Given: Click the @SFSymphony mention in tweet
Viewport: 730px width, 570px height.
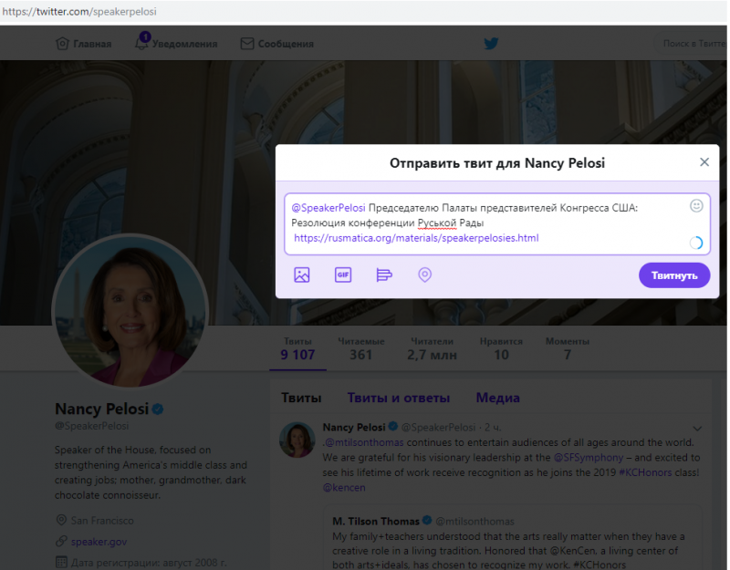Looking at the screenshot, I should pos(589,458).
